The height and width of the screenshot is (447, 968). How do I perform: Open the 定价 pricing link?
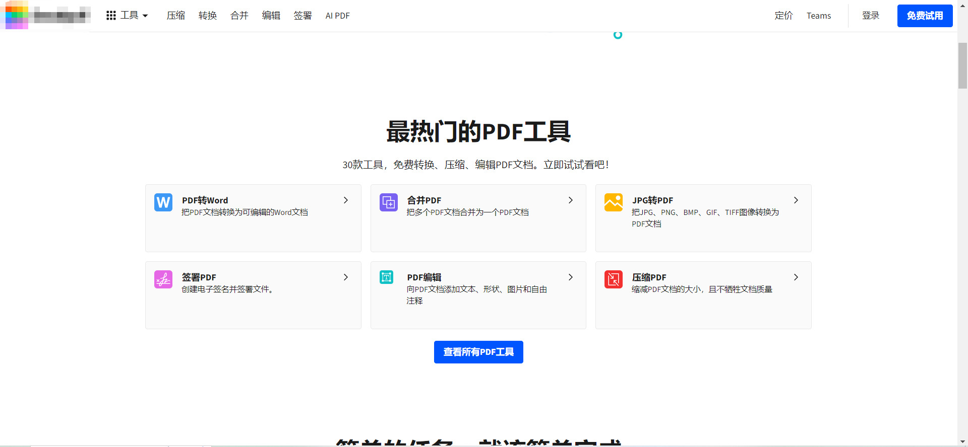(x=783, y=16)
